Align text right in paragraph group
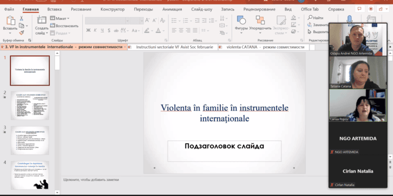393x196 pixels. tap(188, 30)
